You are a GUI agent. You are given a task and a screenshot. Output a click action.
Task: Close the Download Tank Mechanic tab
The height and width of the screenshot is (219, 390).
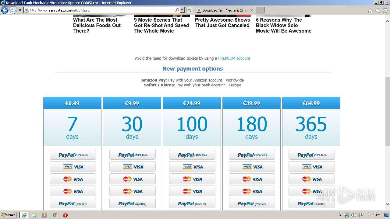click(252, 10)
